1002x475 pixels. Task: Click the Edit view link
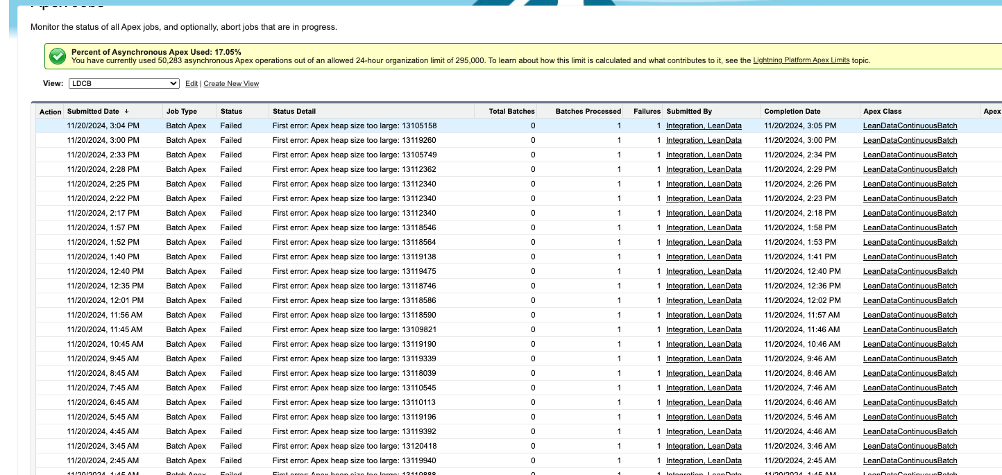pos(192,84)
